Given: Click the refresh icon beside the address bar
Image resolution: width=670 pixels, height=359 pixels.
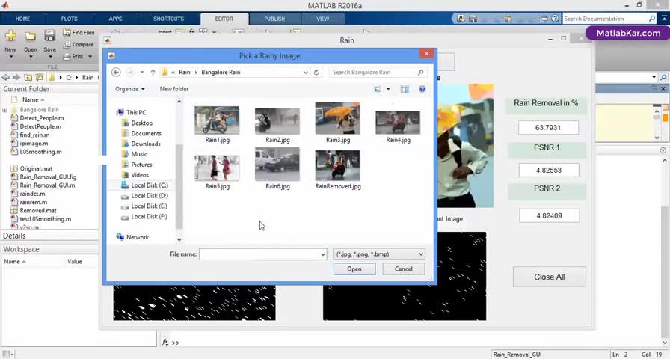Looking at the screenshot, I should 316,73.
